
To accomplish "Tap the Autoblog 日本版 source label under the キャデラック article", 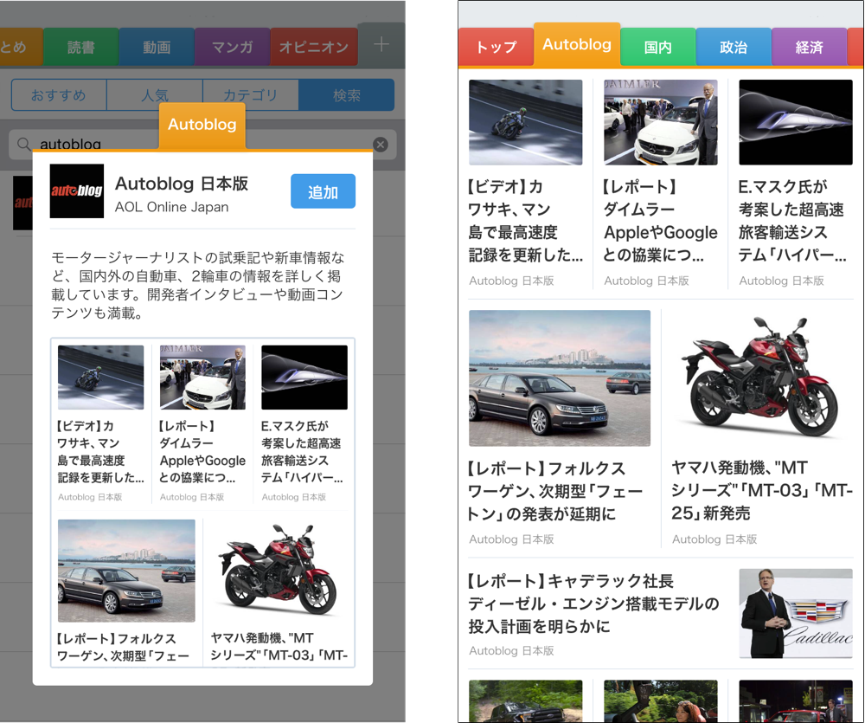I will point(511,651).
